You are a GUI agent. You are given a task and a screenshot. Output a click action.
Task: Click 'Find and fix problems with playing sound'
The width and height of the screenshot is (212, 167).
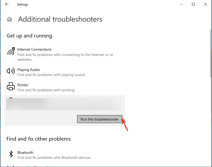tap(51, 75)
